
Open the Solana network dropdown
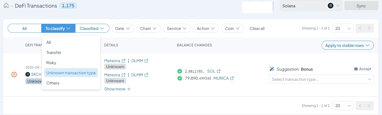pos(311,6)
